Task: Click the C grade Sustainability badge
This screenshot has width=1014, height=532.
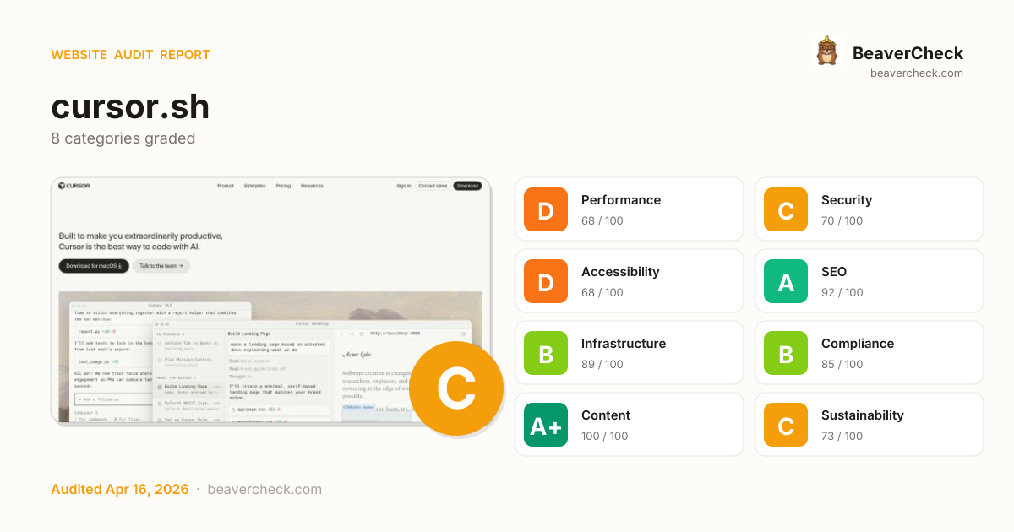Action: tap(786, 425)
